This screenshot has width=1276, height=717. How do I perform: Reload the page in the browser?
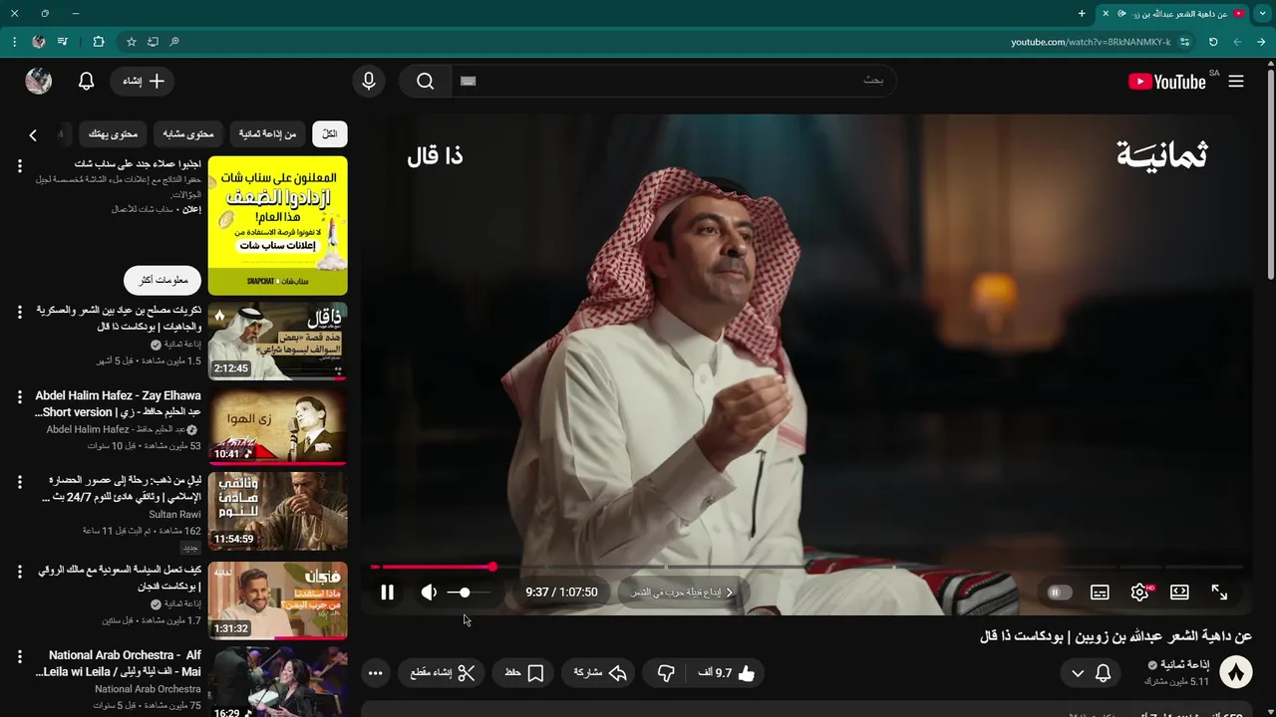click(x=1213, y=42)
